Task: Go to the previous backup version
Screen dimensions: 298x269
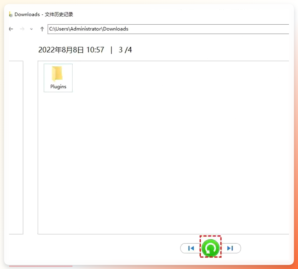Action: (x=191, y=248)
